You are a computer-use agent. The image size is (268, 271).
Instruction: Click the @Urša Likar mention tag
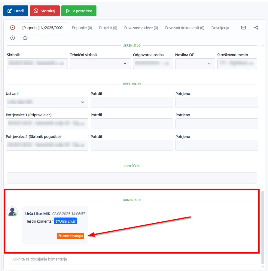(x=65, y=221)
